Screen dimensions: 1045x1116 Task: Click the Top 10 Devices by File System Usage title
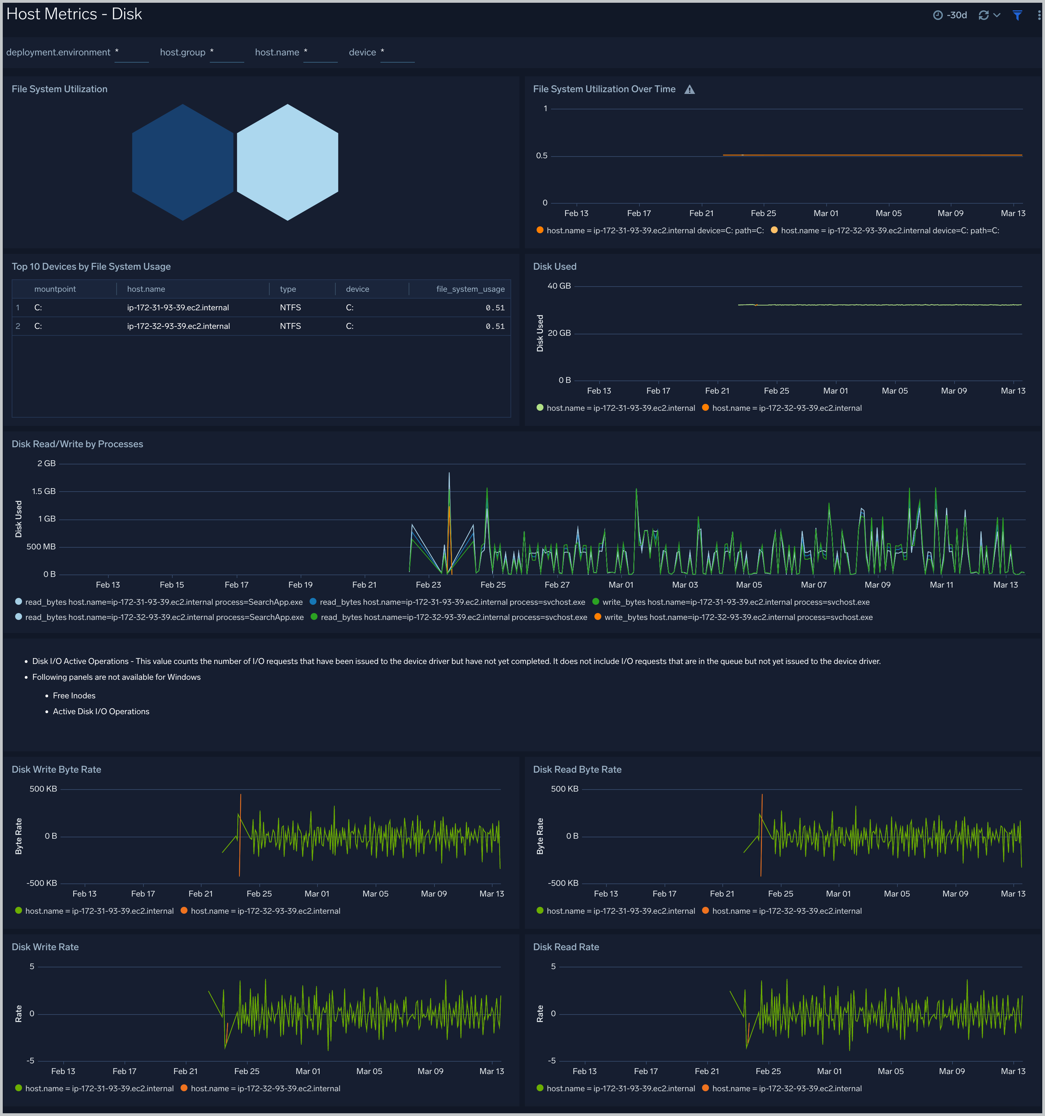pos(91,267)
